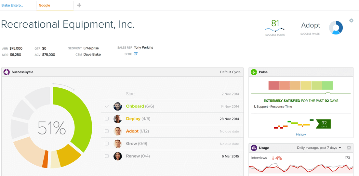Click the Renew due date 6 Mar 2015

pyautogui.click(x=230, y=156)
